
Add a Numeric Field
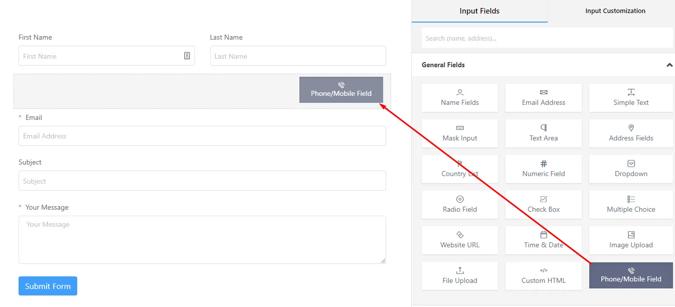543,169
